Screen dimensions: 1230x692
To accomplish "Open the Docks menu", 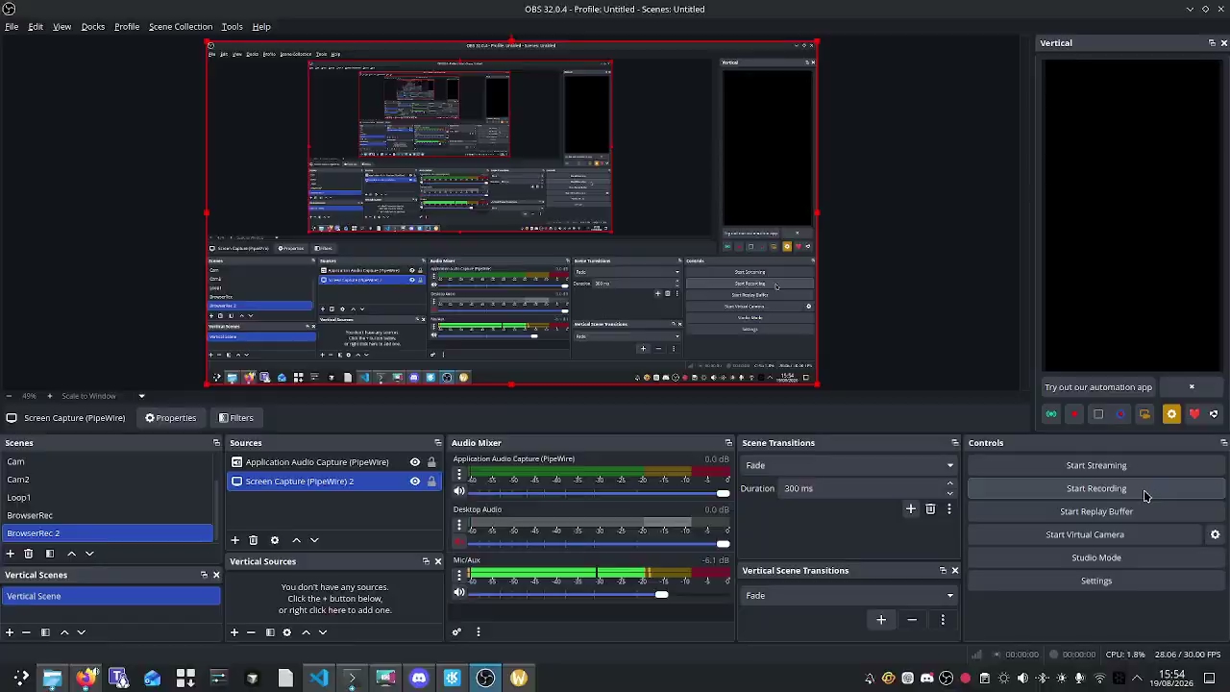I will click(x=93, y=27).
